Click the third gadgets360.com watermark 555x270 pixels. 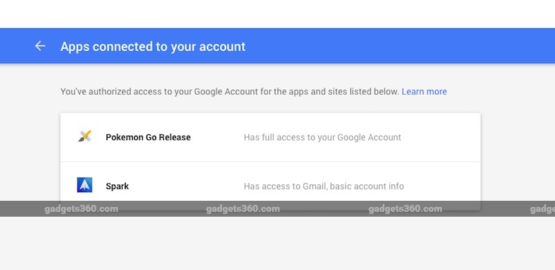coord(405,209)
